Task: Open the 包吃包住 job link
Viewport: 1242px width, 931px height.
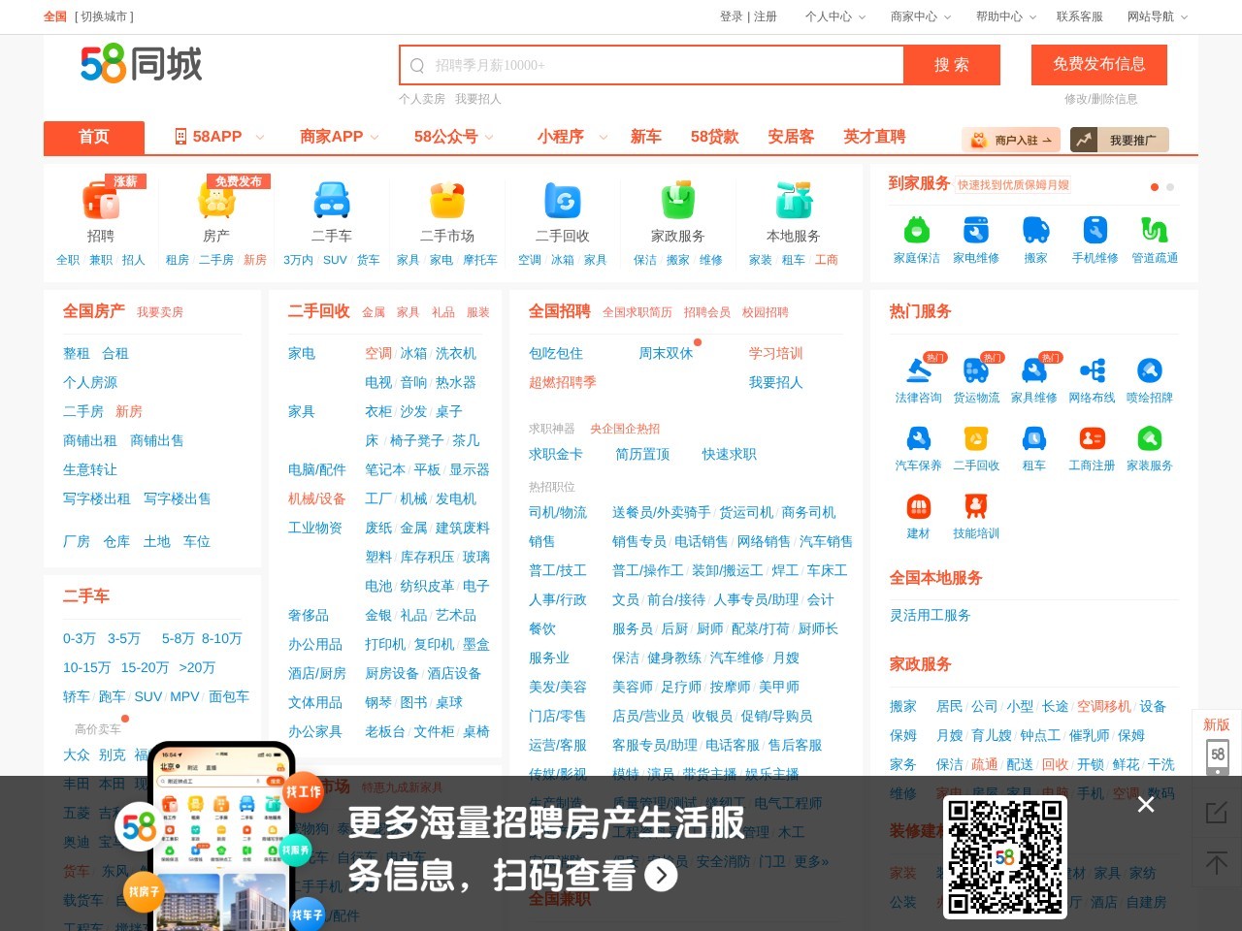Action: [556, 353]
